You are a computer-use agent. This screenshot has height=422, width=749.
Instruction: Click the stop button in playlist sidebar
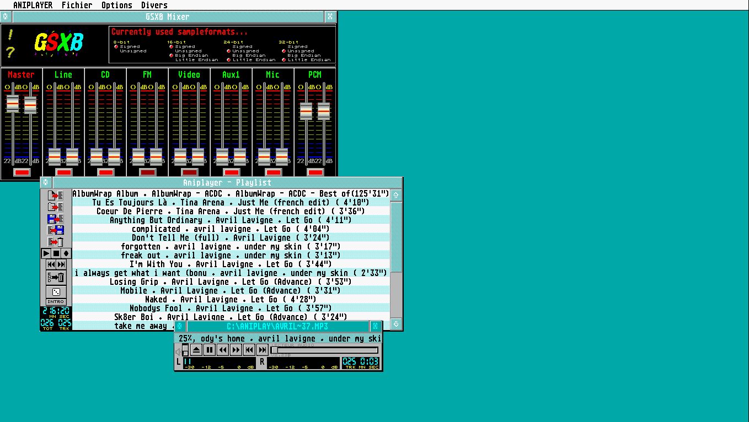tap(56, 253)
